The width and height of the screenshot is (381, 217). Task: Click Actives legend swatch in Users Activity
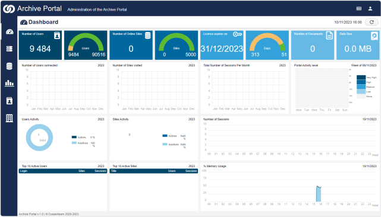pos(74,137)
